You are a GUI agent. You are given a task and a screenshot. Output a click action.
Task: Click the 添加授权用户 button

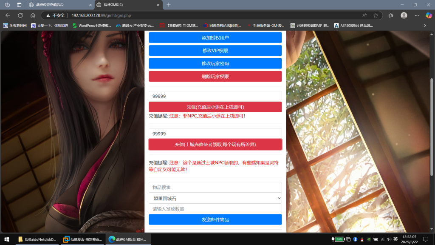coord(215,38)
